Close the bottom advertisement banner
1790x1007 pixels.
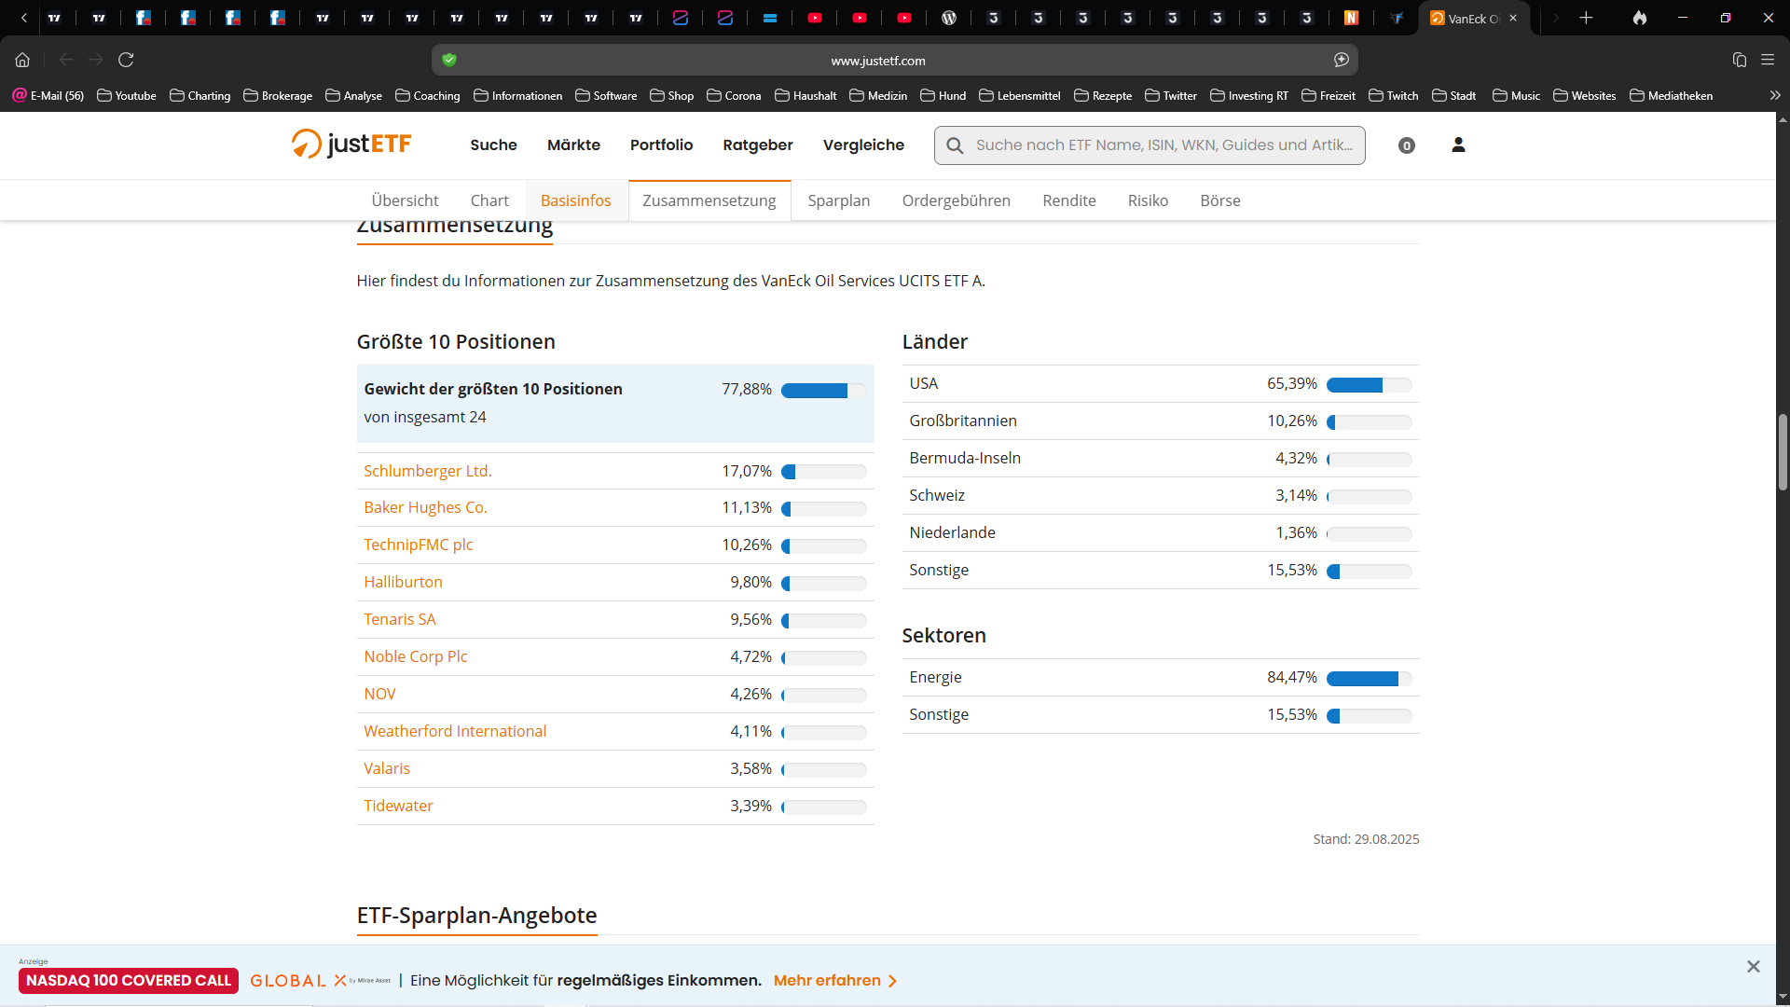coord(1753,967)
